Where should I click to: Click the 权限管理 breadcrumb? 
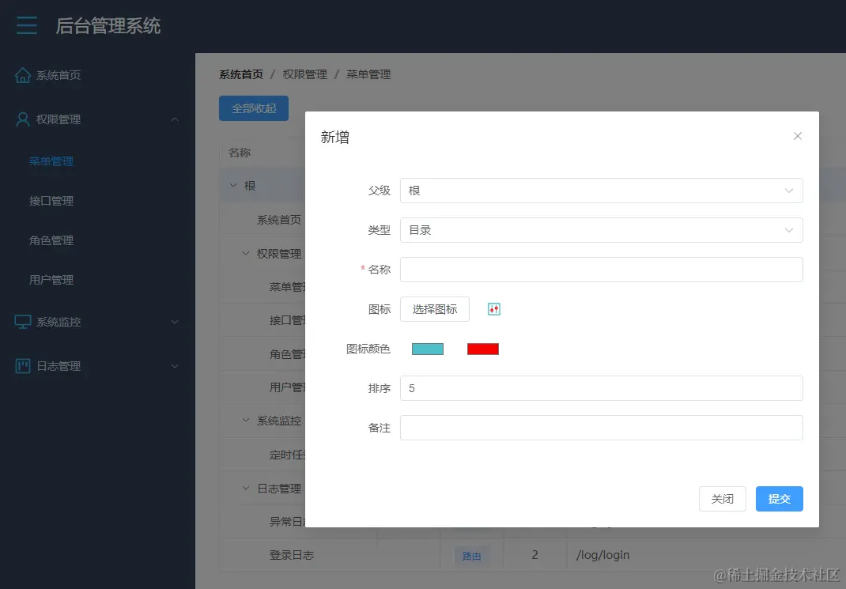pyautogui.click(x=305, y=74)
